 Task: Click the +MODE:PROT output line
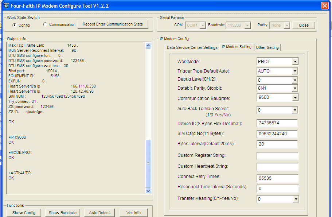(20, 152)
